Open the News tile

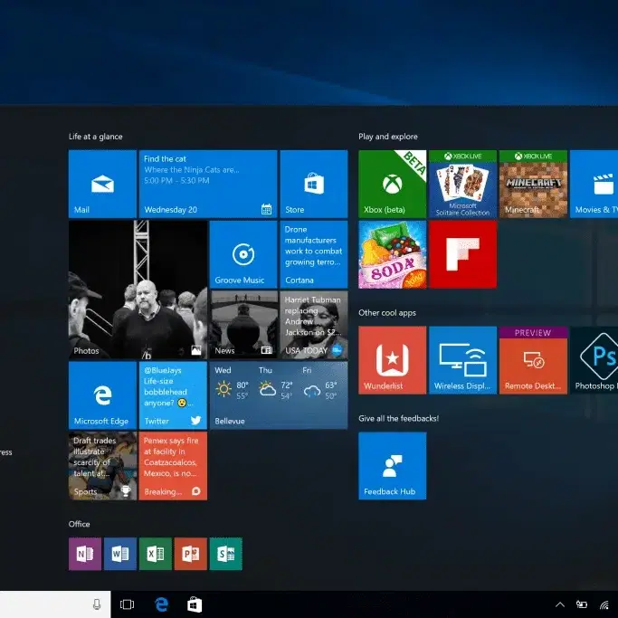point(243,325)
